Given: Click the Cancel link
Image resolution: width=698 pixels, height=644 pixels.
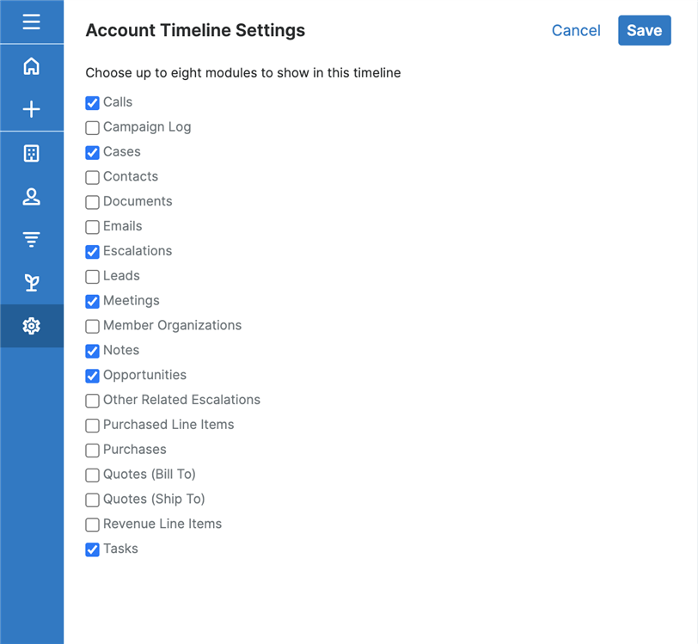Looking at the screenshot, I should point(576,30).
